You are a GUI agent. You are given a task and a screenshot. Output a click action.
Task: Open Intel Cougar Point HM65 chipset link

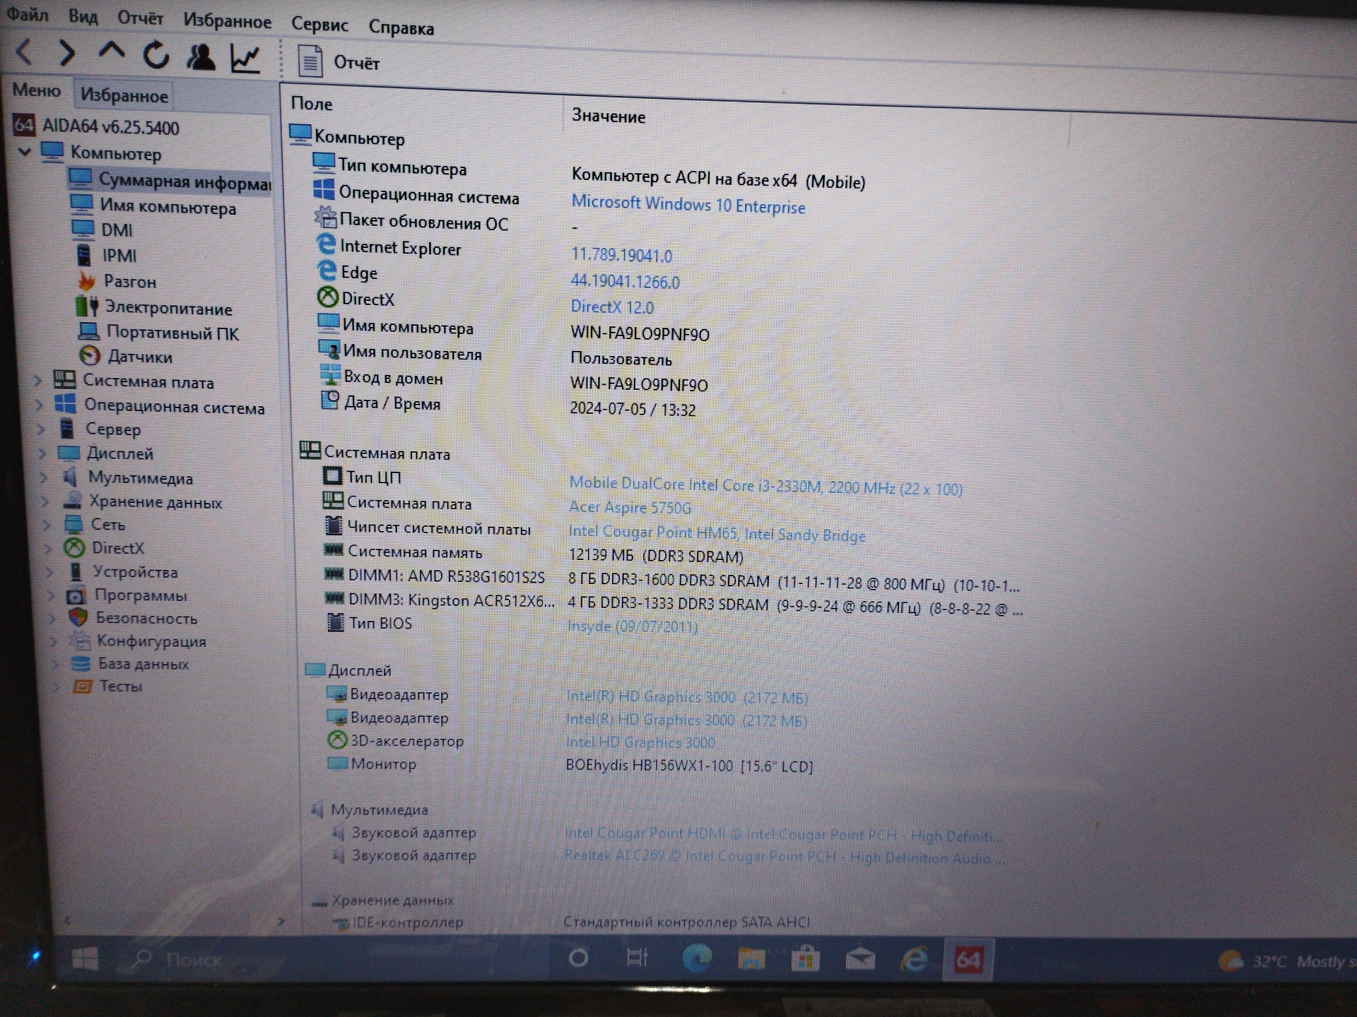717,533
